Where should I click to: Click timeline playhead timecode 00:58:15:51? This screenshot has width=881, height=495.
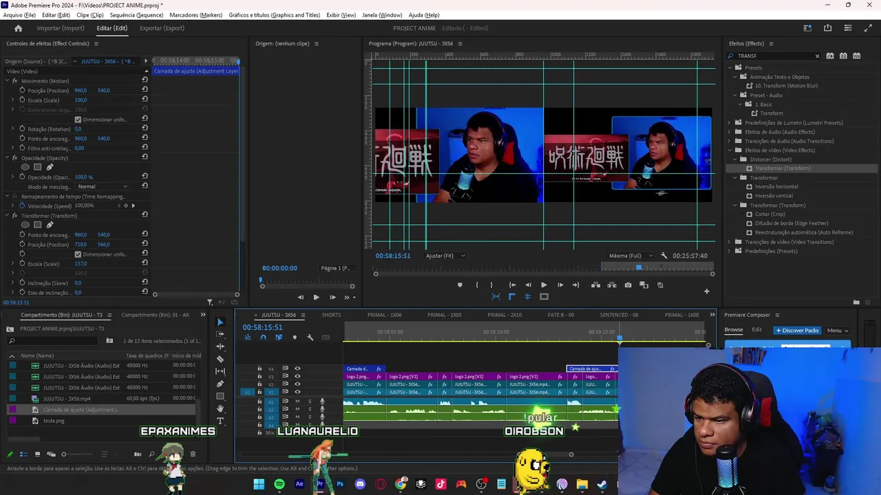click(262, 327)
